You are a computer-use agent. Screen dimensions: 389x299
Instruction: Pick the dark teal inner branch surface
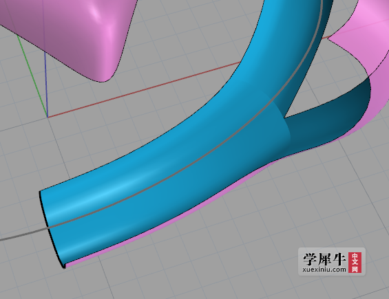point(330,122)
